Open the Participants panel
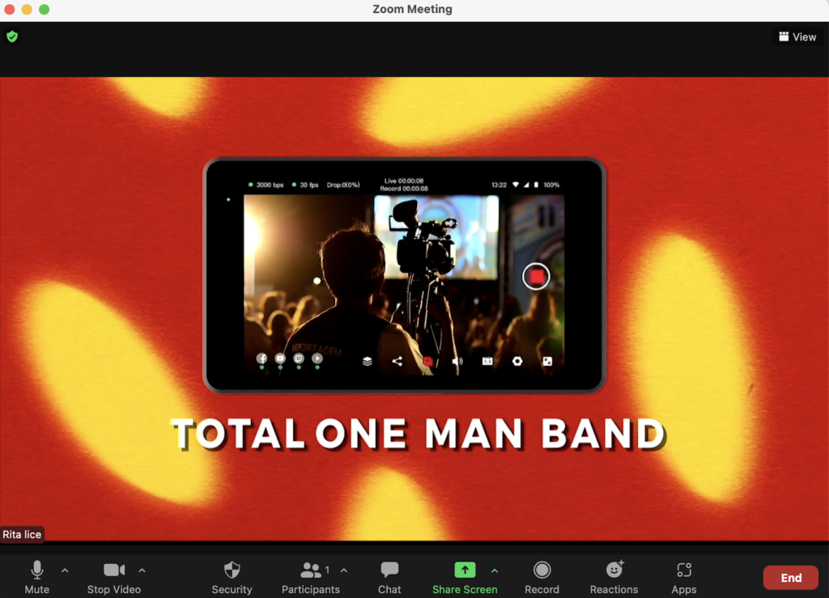Image resolution: width=829 pixels, height=598 pixels. (x=310, y=575)
